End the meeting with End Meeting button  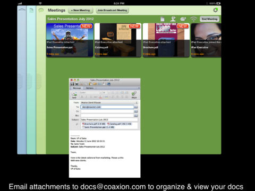click(209, 19)
